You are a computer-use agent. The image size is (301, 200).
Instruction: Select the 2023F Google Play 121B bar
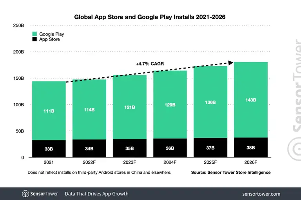pyautogui.click(x=129, y=107)
